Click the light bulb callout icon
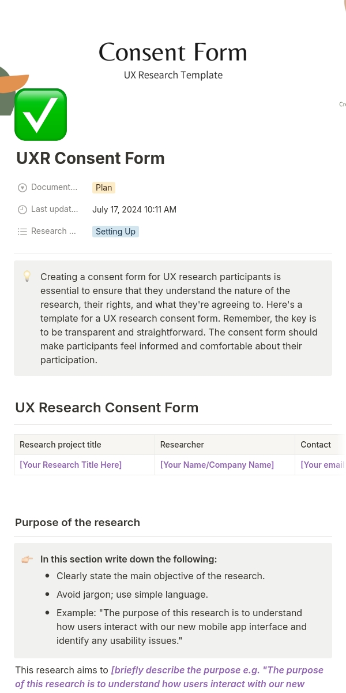The image size is (346, 693). click(27, 277)
